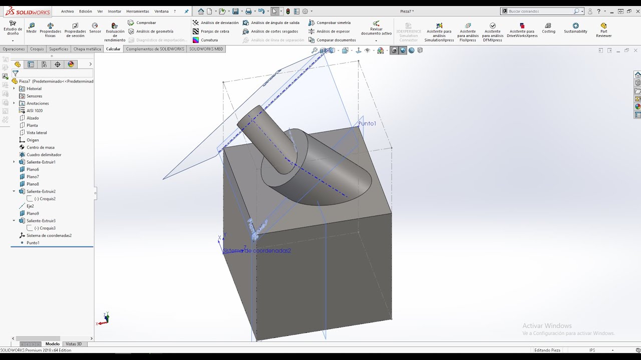Image resolution: width=641 pixels, height=360 pixels.
Task: Switch to SOLIDWORKS MBD tab
Action: 206,49
